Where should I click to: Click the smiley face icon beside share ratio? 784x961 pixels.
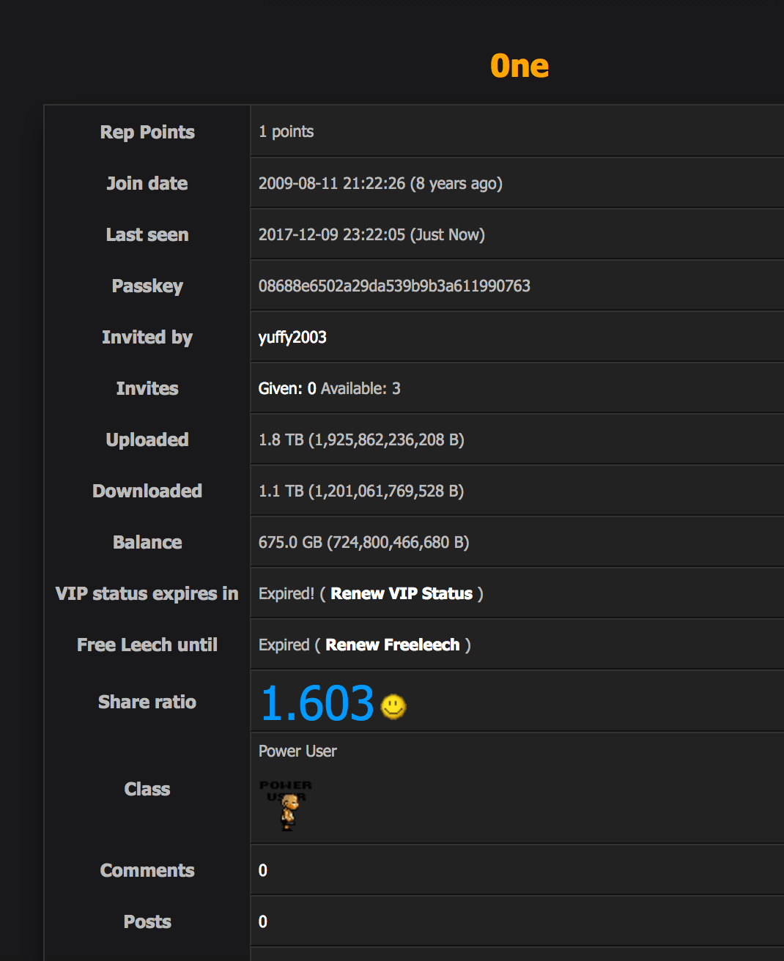[393, 706]
